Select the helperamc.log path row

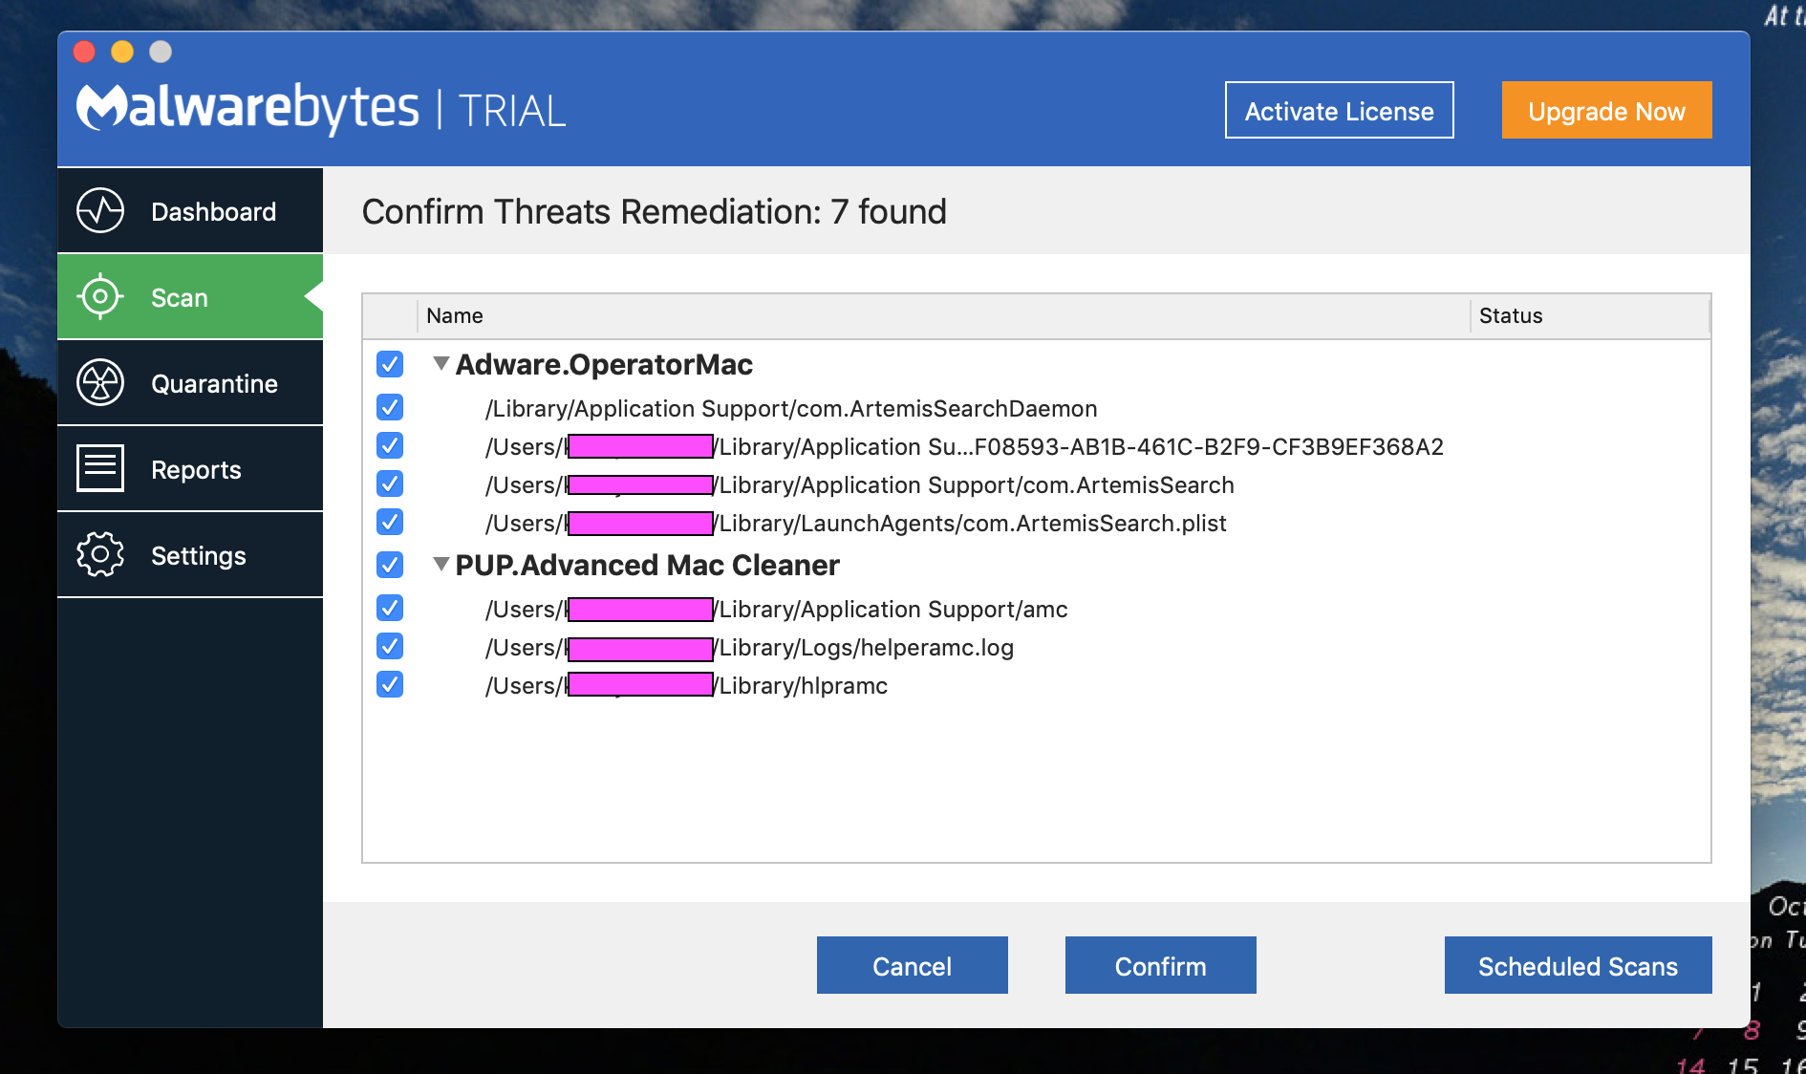pos(1037,647)
